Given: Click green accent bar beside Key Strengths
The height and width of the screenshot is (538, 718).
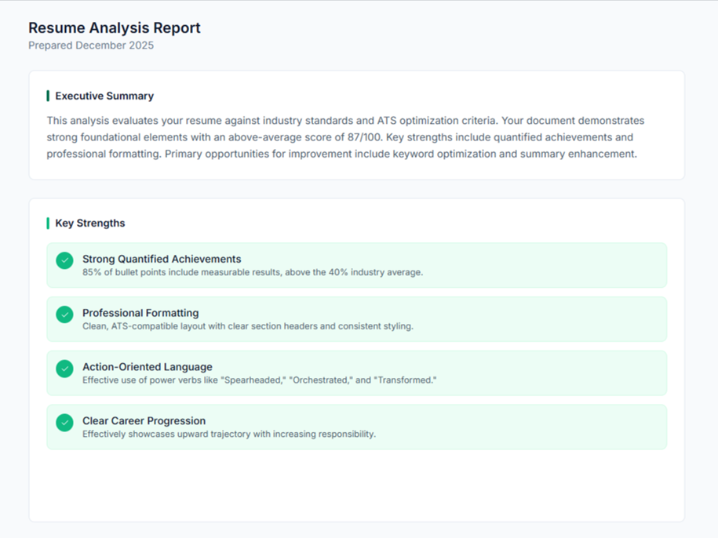Looking at the screenshot, I should tap(47, 223).
